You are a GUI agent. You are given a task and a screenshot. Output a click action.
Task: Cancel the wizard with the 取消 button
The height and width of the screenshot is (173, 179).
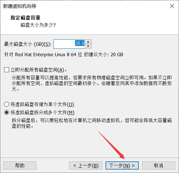click(x=159, y=165)
